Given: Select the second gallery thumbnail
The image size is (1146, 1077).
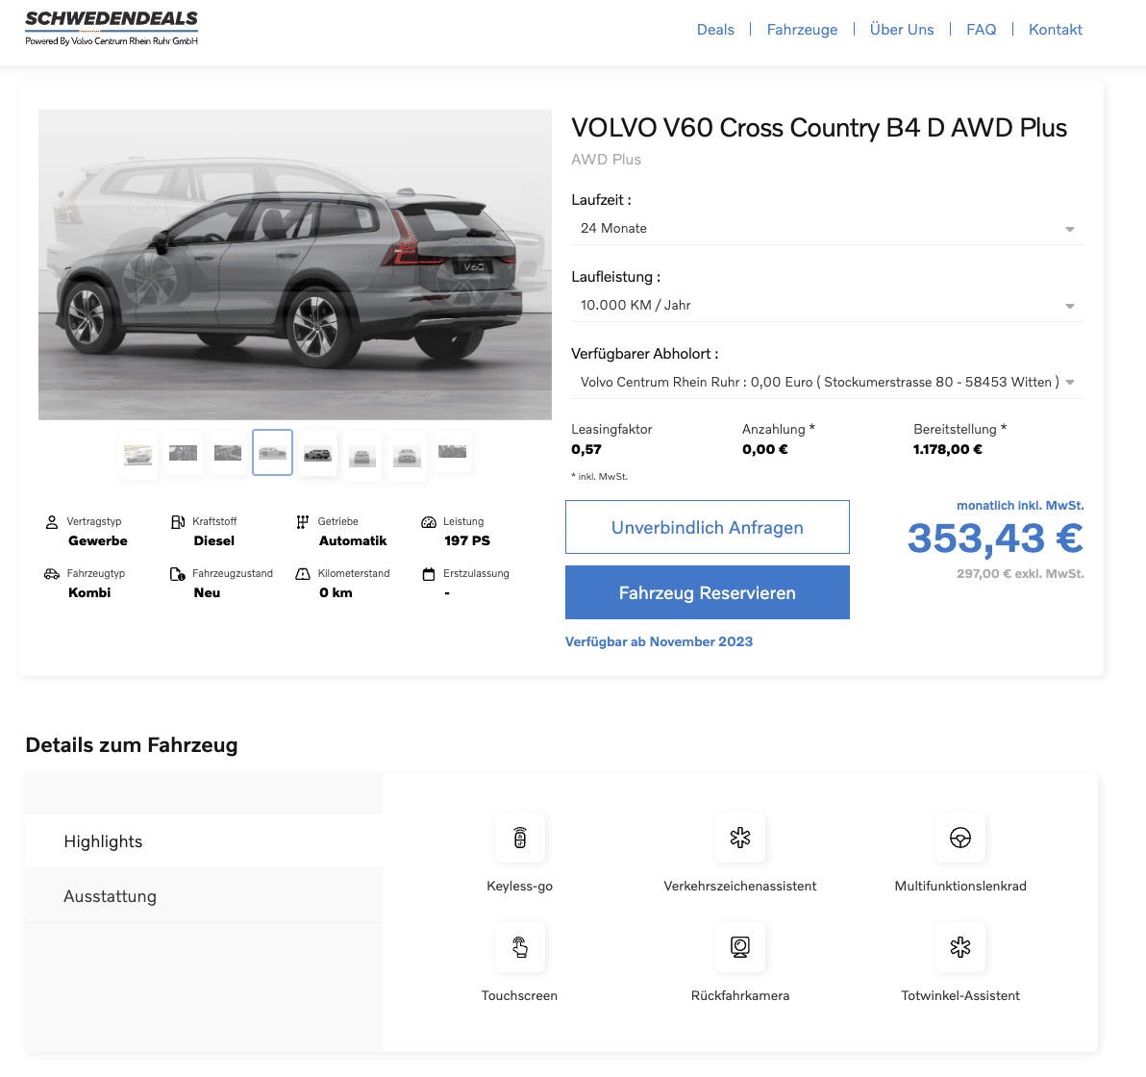Looking at the screenshot, I should (183, 453).
